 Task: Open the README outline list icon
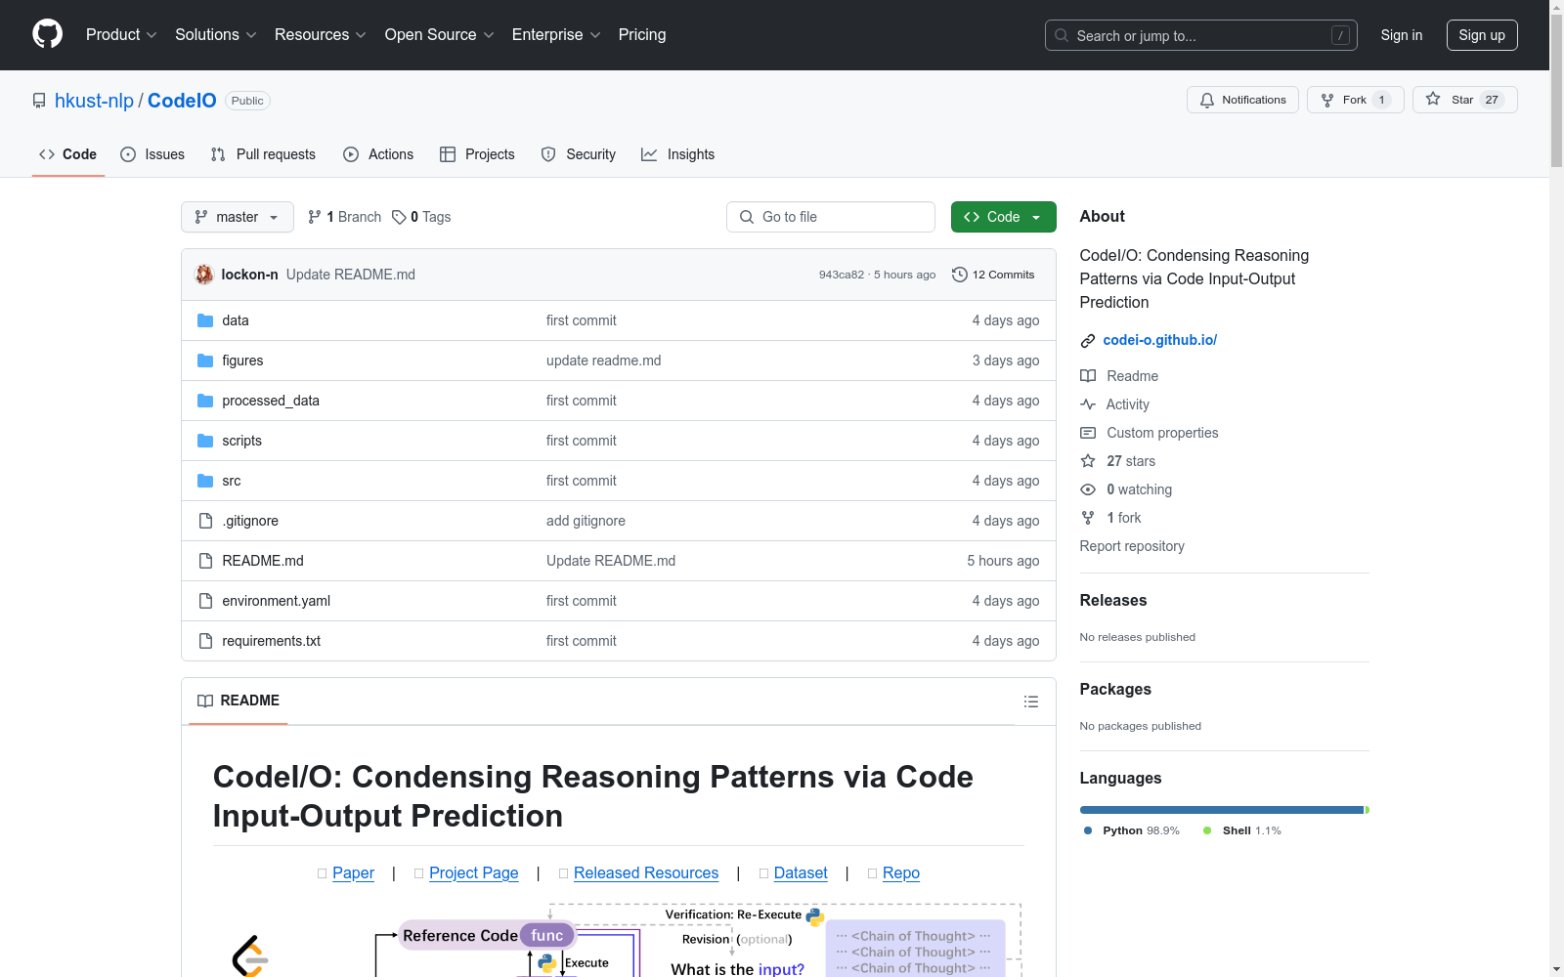pos(1031,701)
